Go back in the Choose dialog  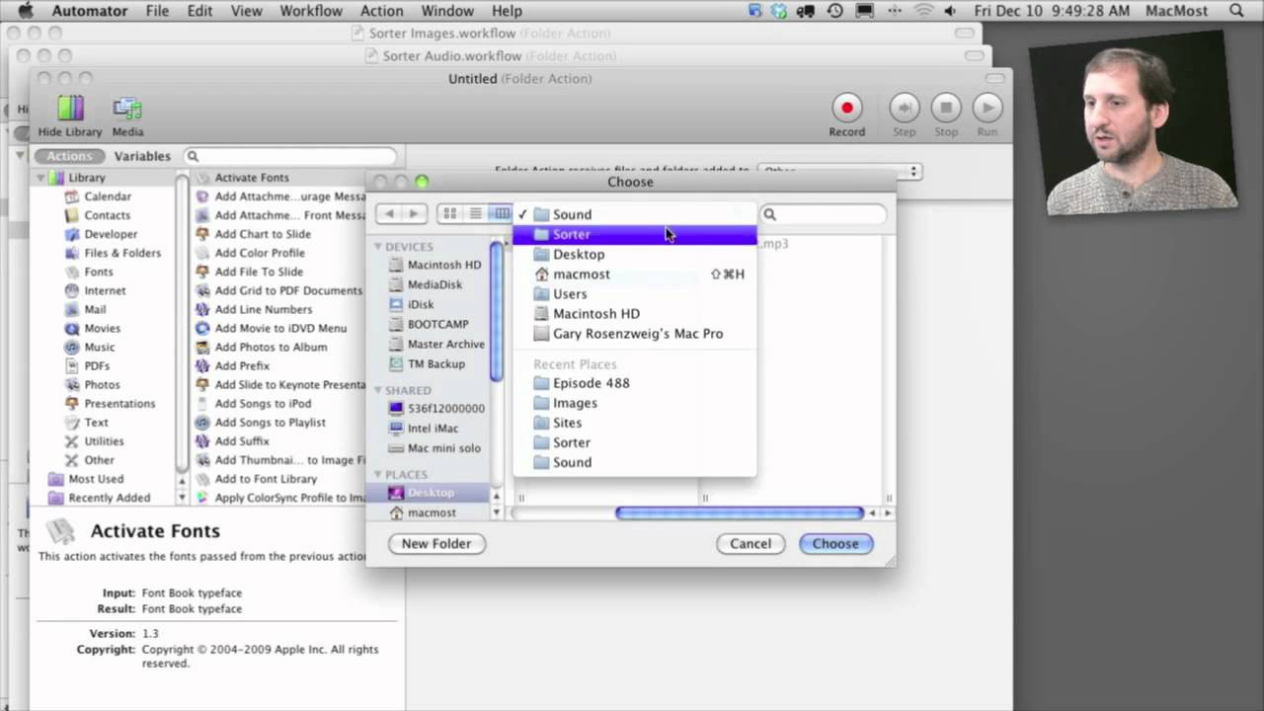pos(390,214)
